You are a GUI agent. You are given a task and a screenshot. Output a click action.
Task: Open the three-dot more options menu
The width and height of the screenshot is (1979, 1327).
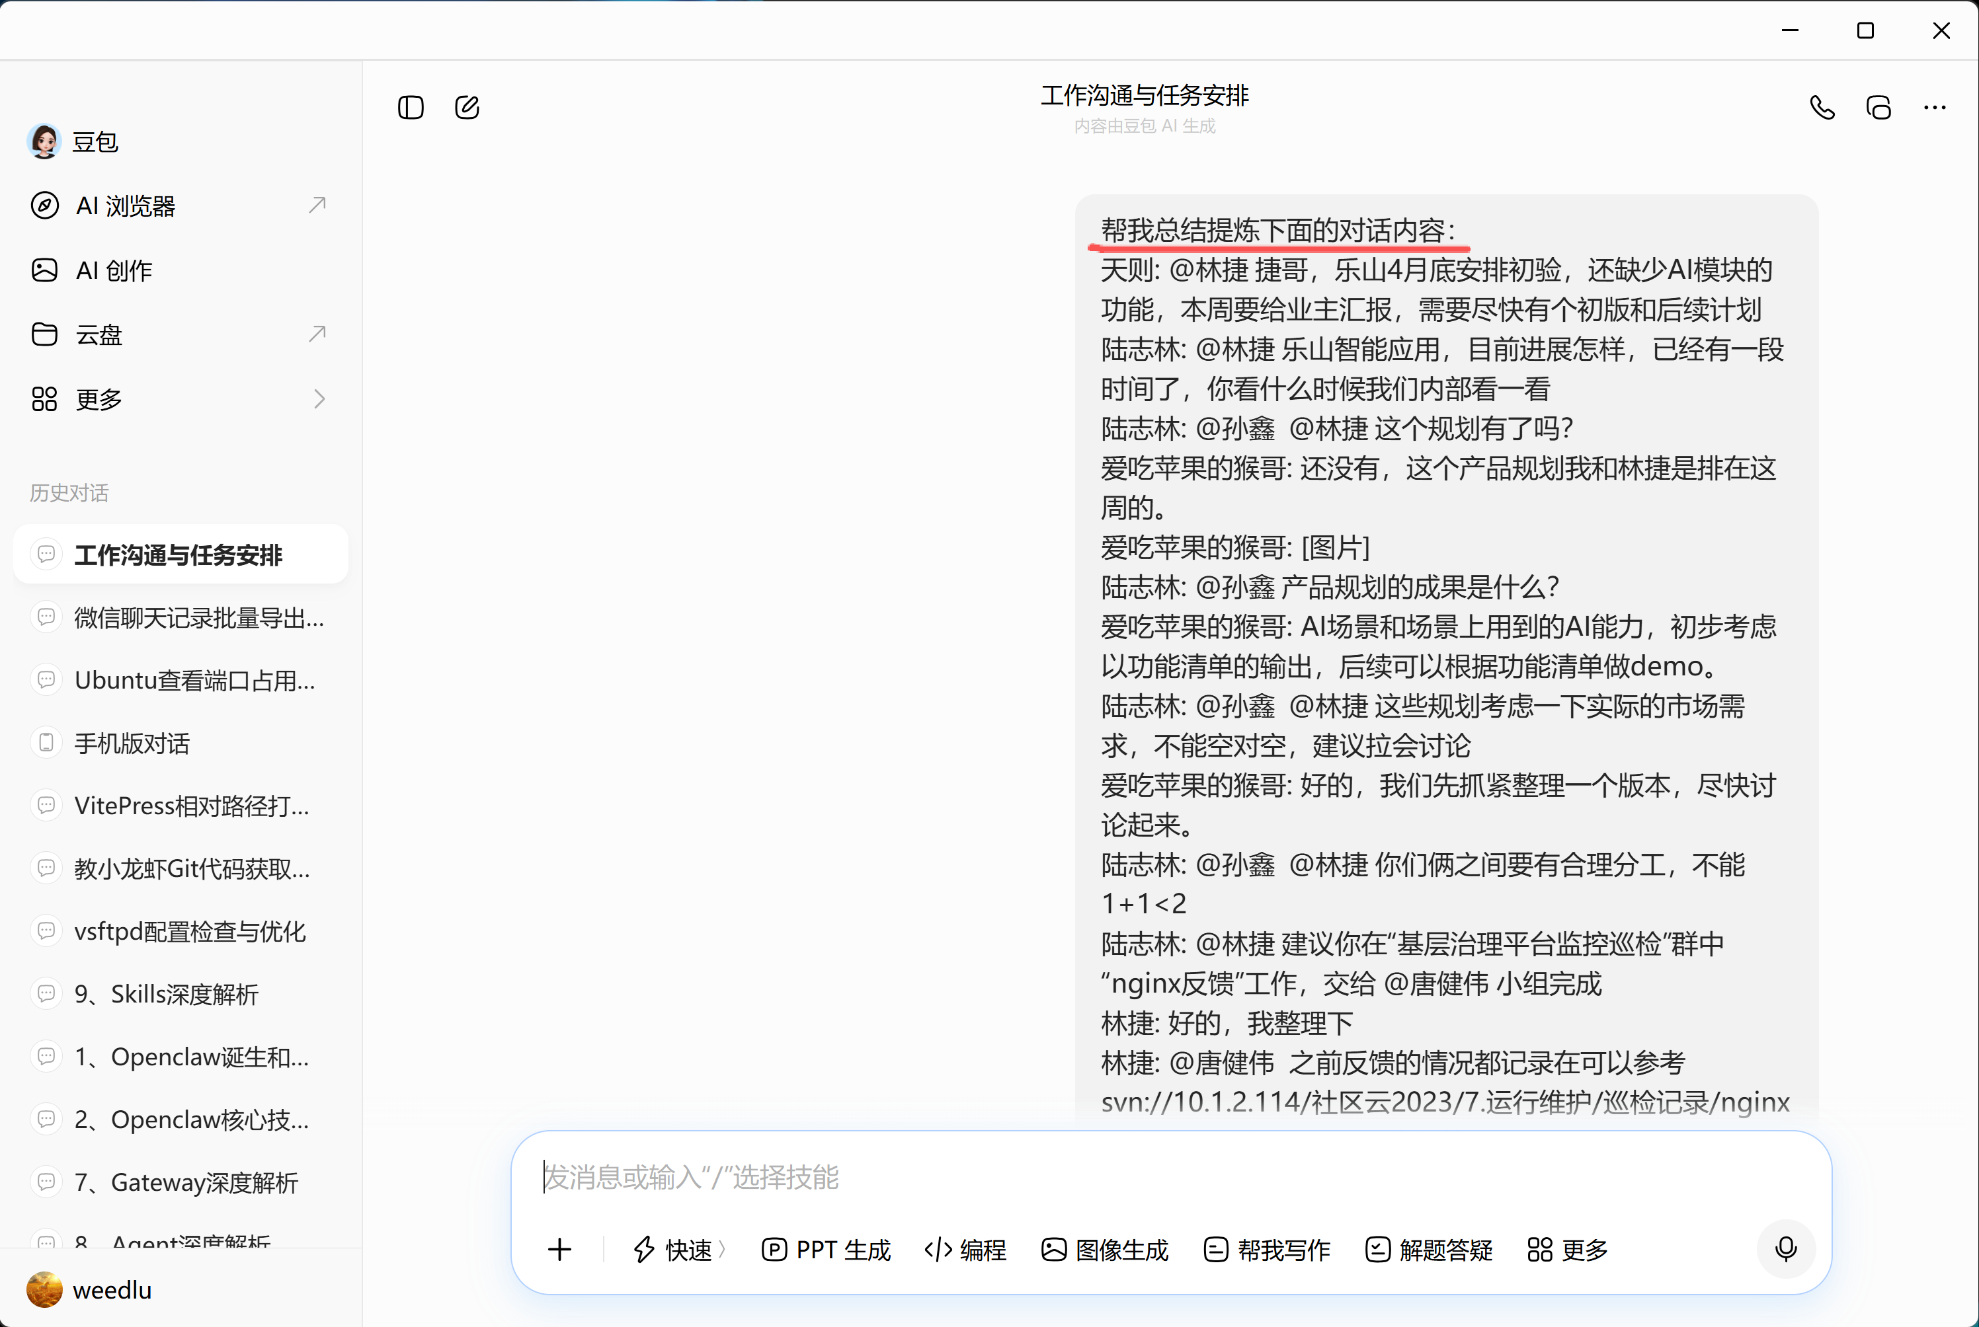[x=1934, y=108]
